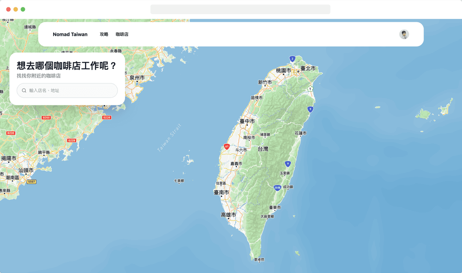Click the Nomad Taiwan logo link

pyautogui.click(x=70, y=34)
